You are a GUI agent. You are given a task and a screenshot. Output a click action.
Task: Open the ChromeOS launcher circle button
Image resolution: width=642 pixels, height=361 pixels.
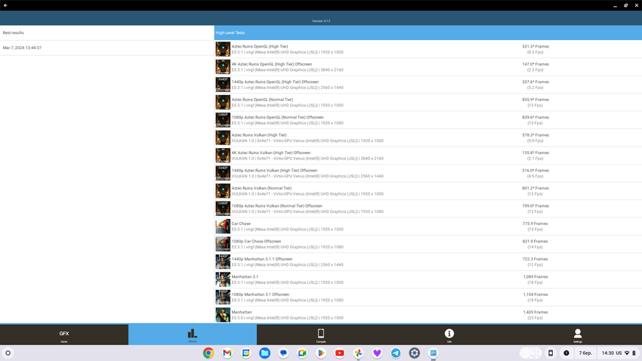tap(8, 353)
